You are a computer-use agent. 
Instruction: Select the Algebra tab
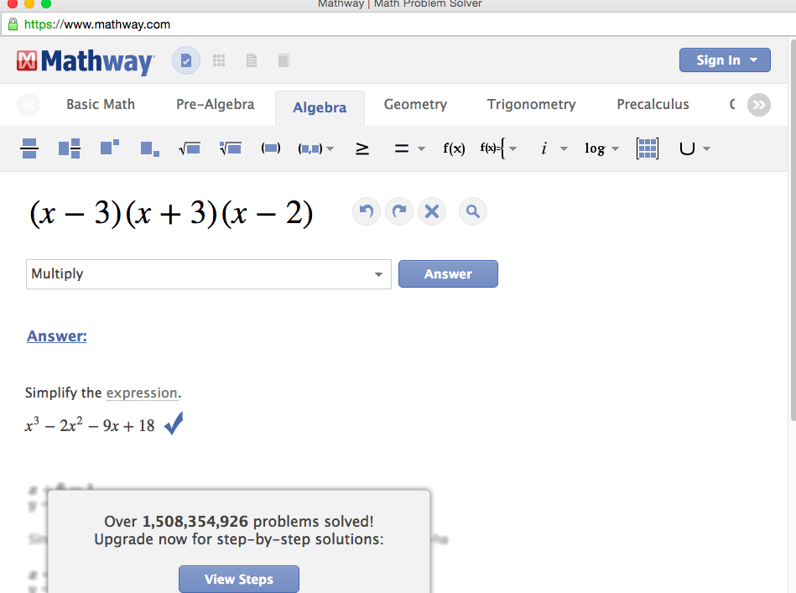pos(320,107)
